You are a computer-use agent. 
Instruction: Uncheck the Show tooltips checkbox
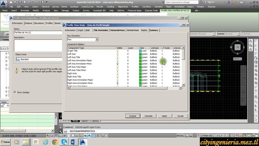[x=15, y=92]
